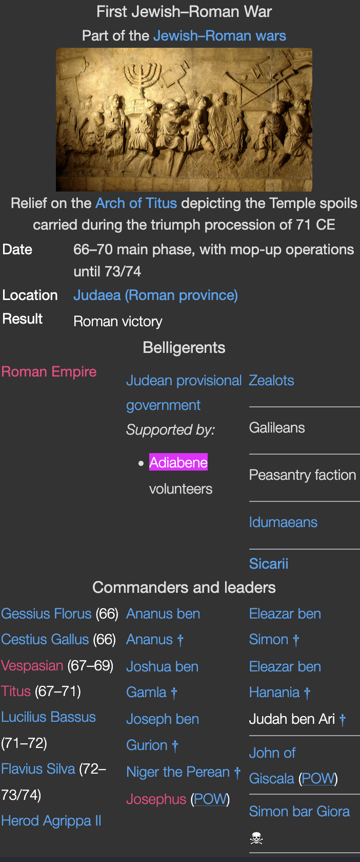Click Herod Agrippa II link
Screen dimensions: 360x862
[x=51, y=821]
